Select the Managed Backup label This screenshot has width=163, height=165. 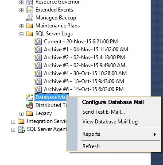click(56, 18)
